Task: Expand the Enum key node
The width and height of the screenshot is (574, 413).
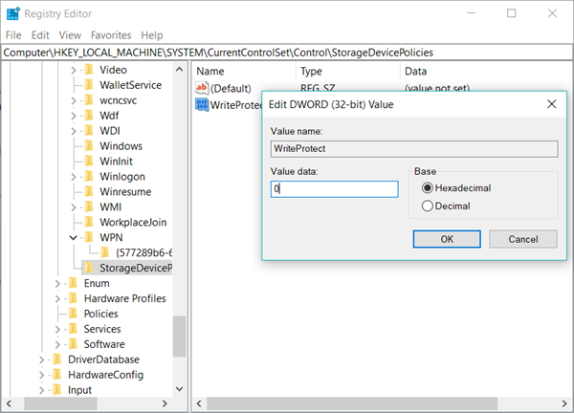Action: 58,283
